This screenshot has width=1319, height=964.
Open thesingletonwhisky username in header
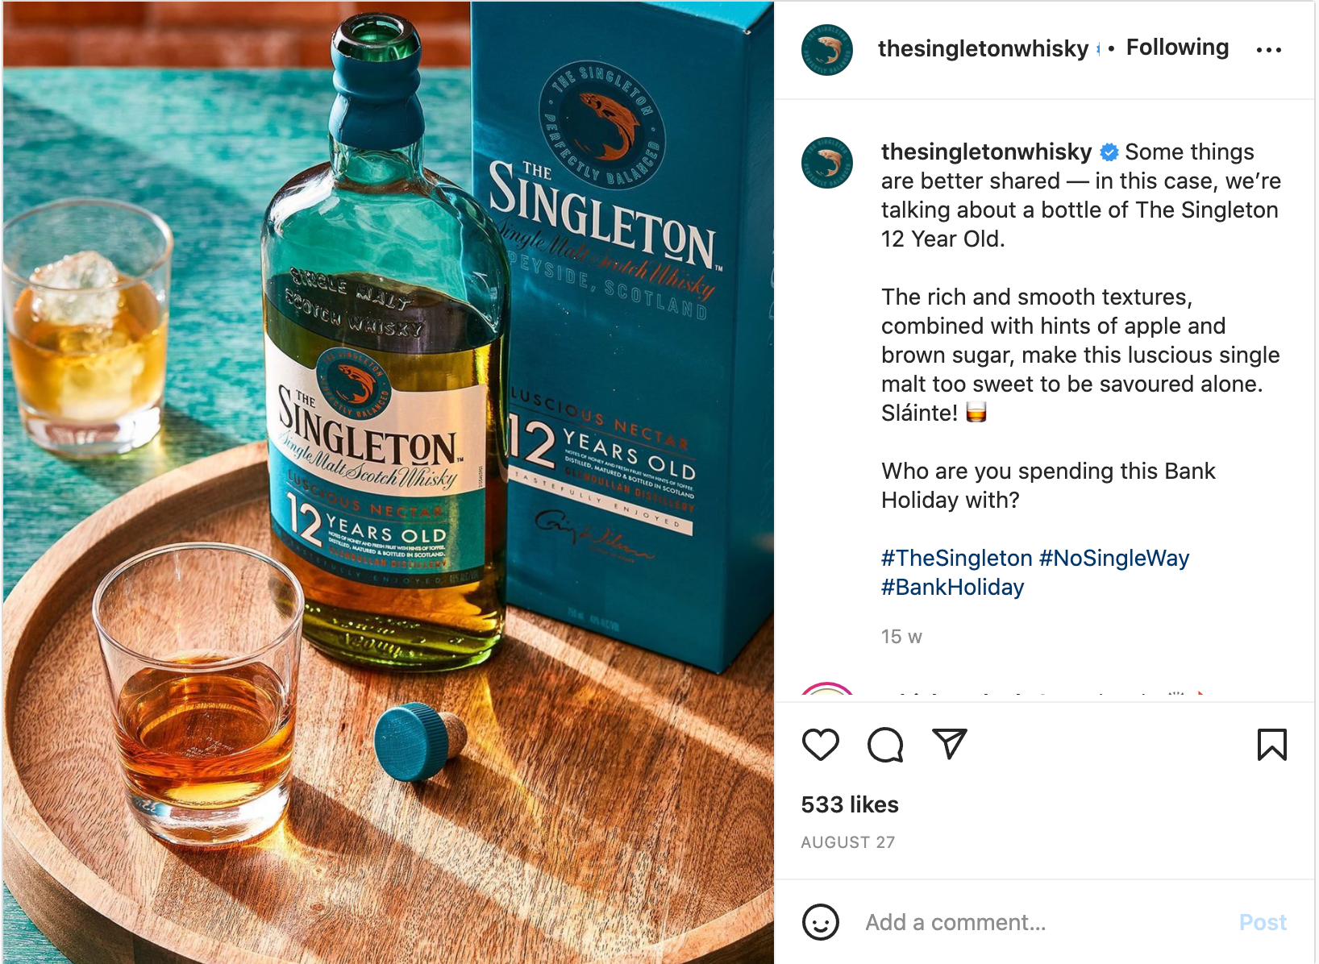click(983, 48)
